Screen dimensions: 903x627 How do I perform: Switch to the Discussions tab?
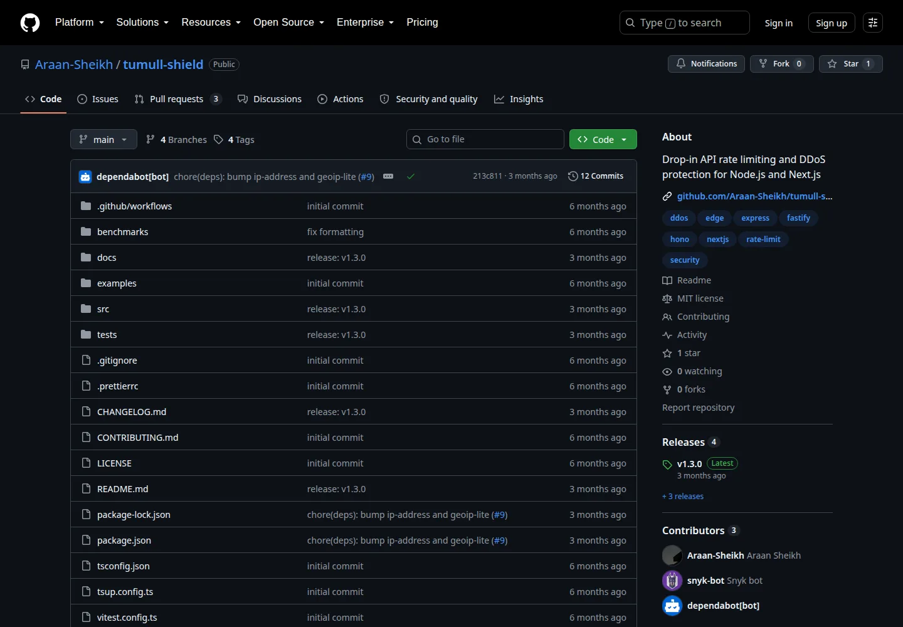(270, 99)
